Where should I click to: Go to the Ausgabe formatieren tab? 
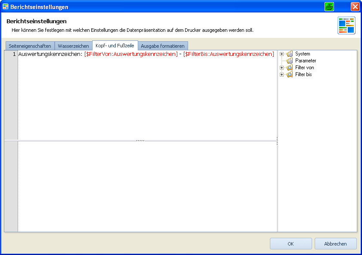[x=163, y=46]
